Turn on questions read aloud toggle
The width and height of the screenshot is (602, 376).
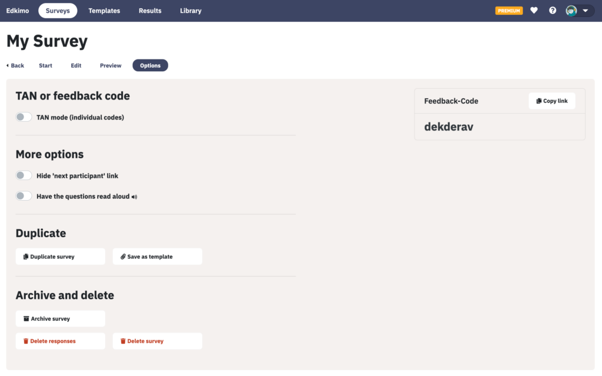click(x=24, y=196)
